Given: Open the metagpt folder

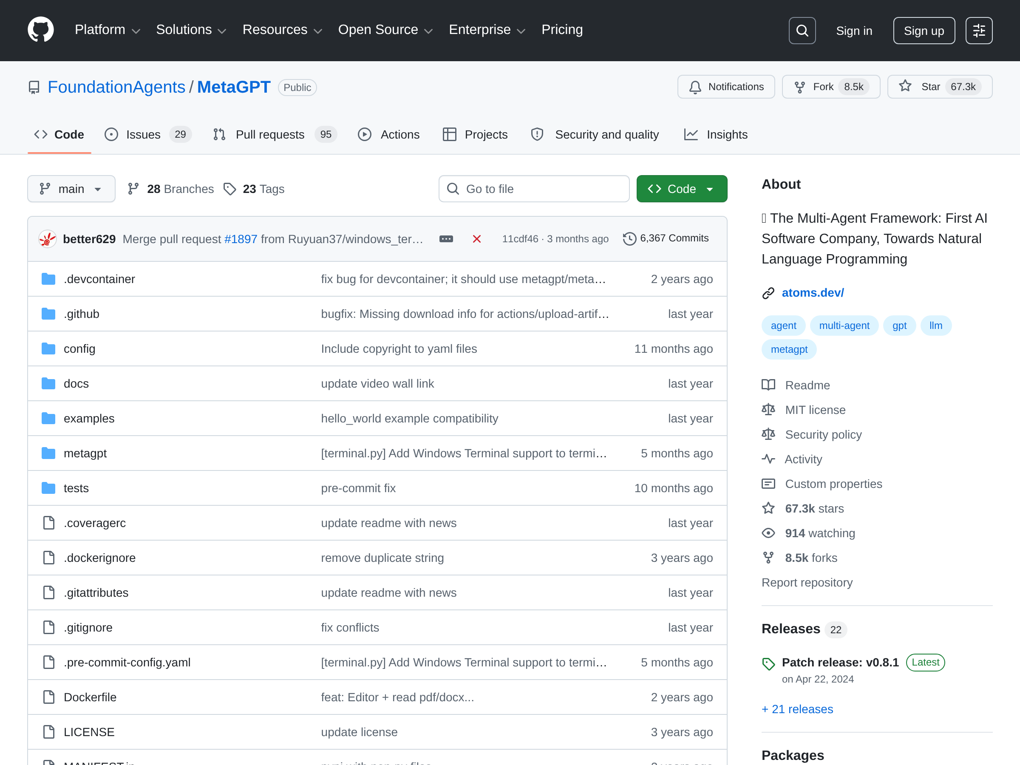Looking at the screenshot, I should (85, 453).
